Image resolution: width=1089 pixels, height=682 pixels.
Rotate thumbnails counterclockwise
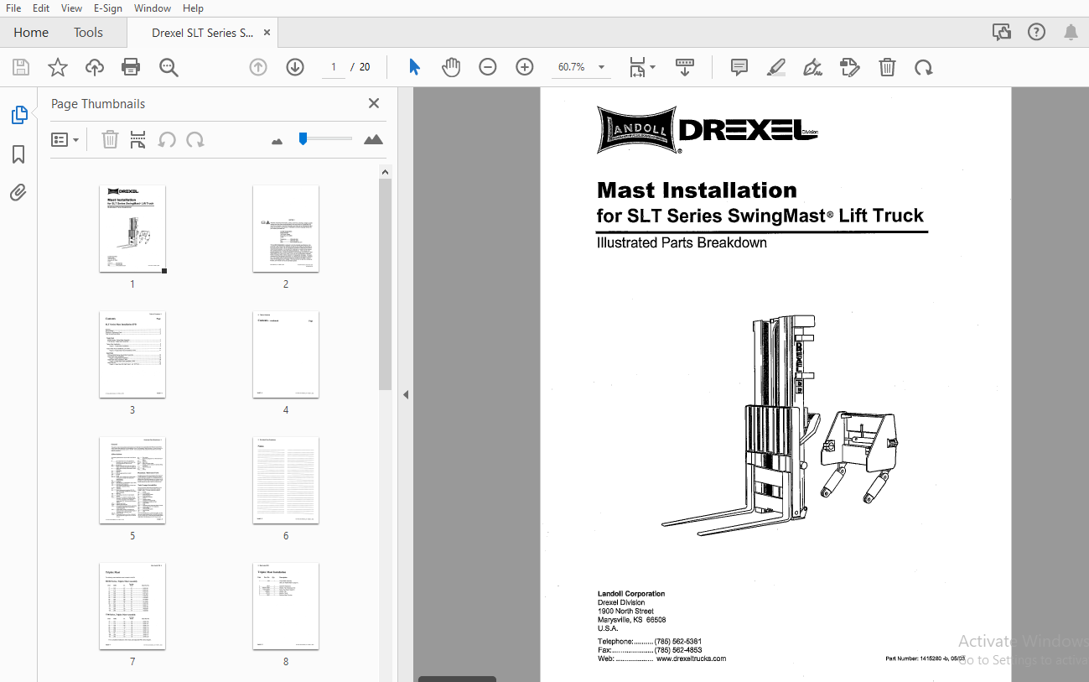[167, 139]
